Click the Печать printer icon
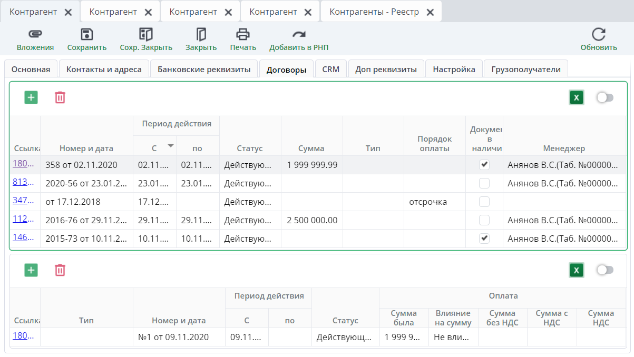Image resolution: width=634 pixels, height=357 pixels. pyautogui.click(x=243, y=35)
